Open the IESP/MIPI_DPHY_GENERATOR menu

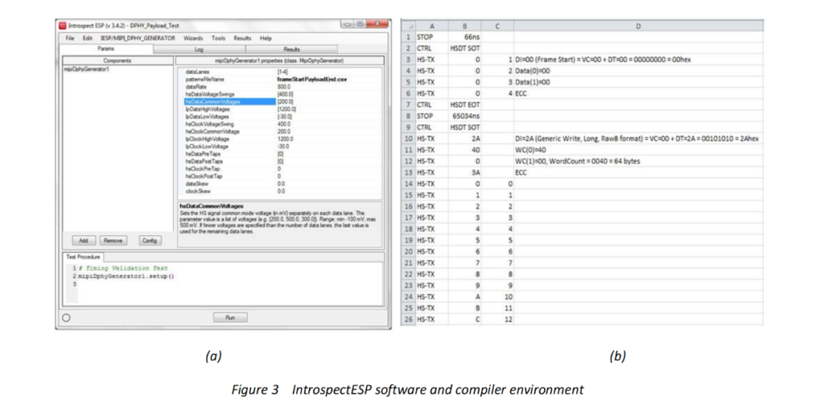click(x=137, y=38)
